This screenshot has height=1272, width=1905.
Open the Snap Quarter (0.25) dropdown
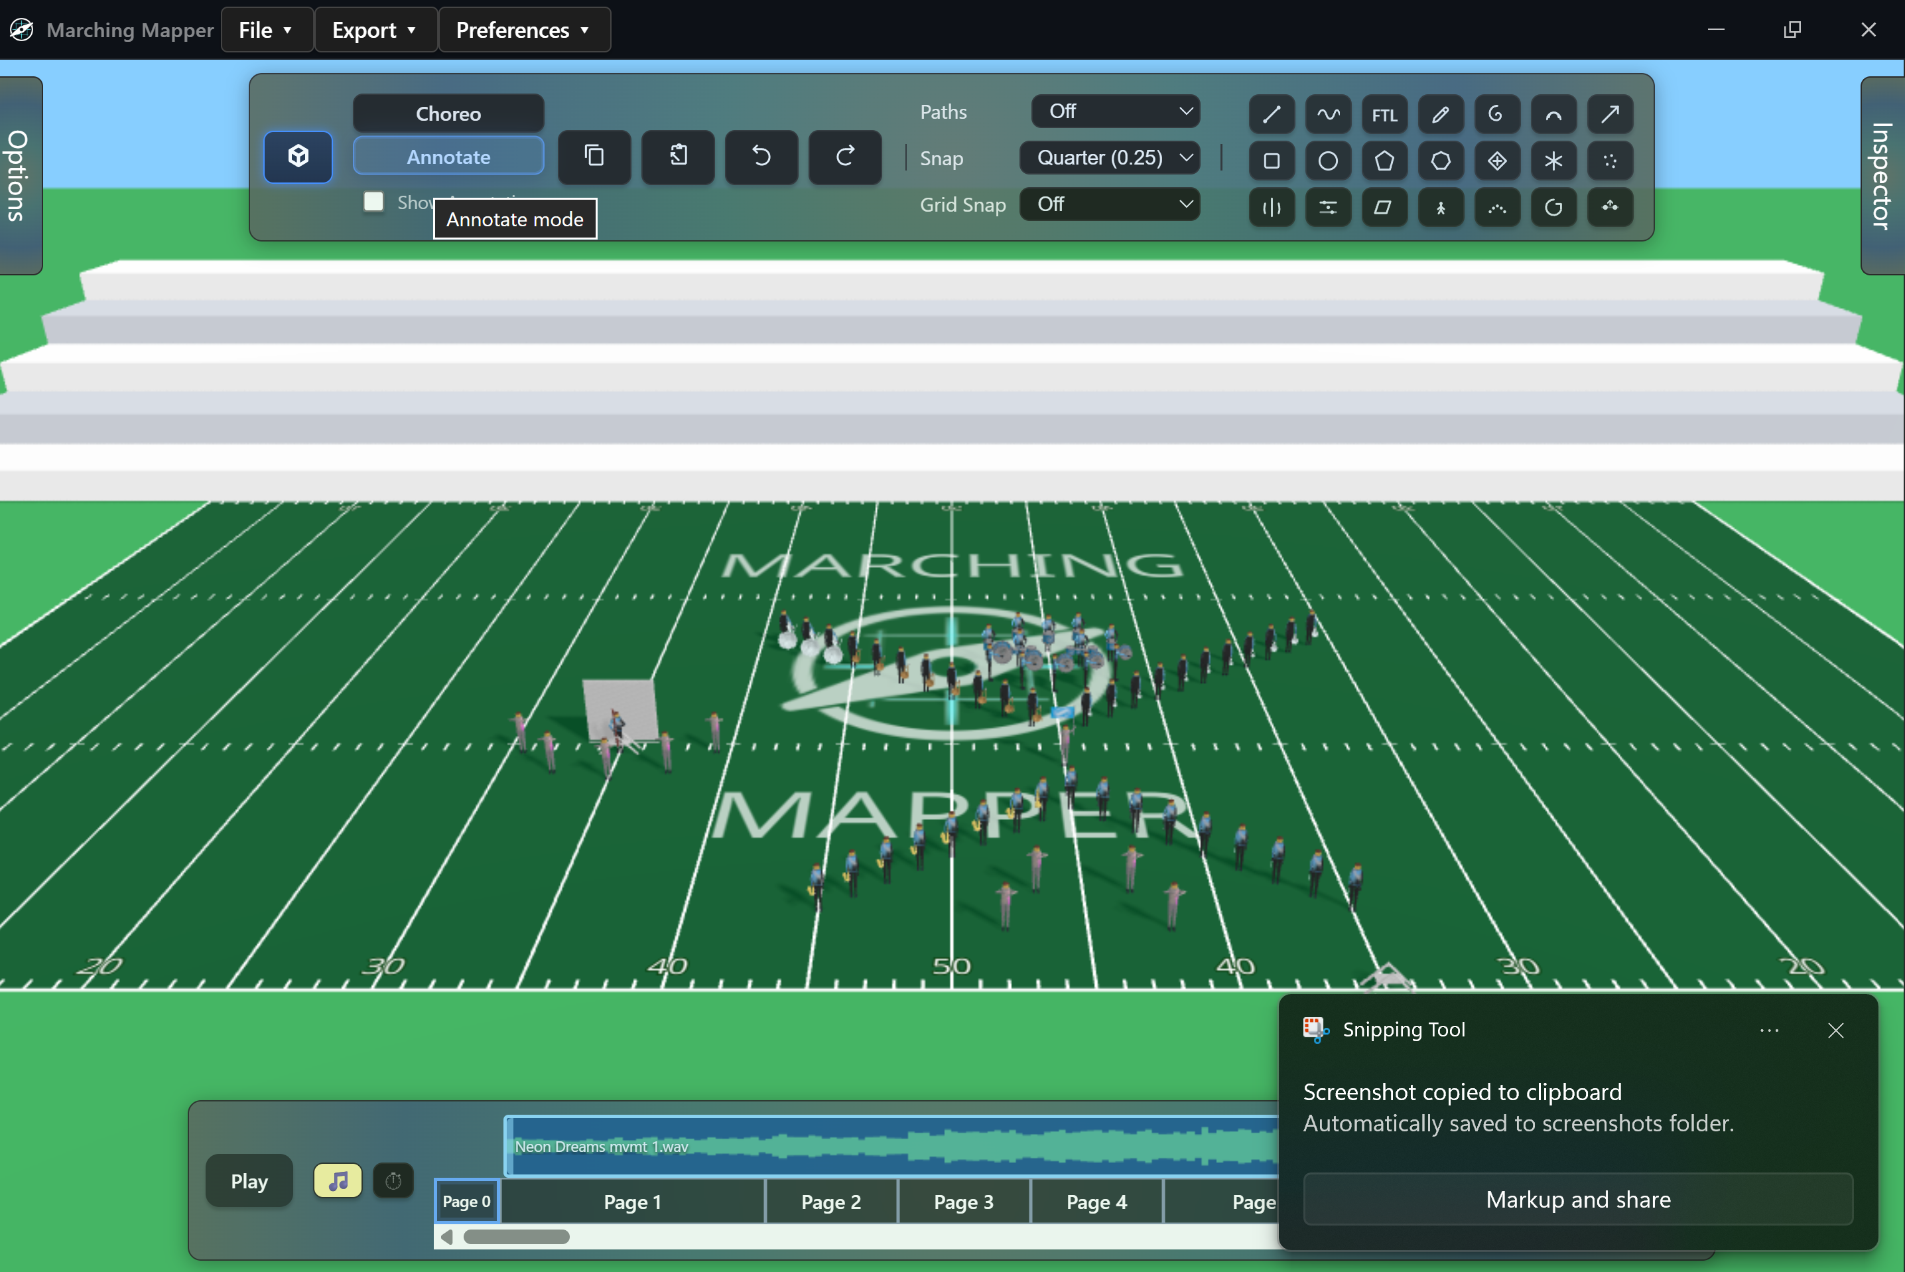[1110, 157]
